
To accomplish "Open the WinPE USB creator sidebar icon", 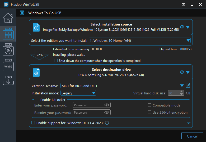I will tap(8, 65).
